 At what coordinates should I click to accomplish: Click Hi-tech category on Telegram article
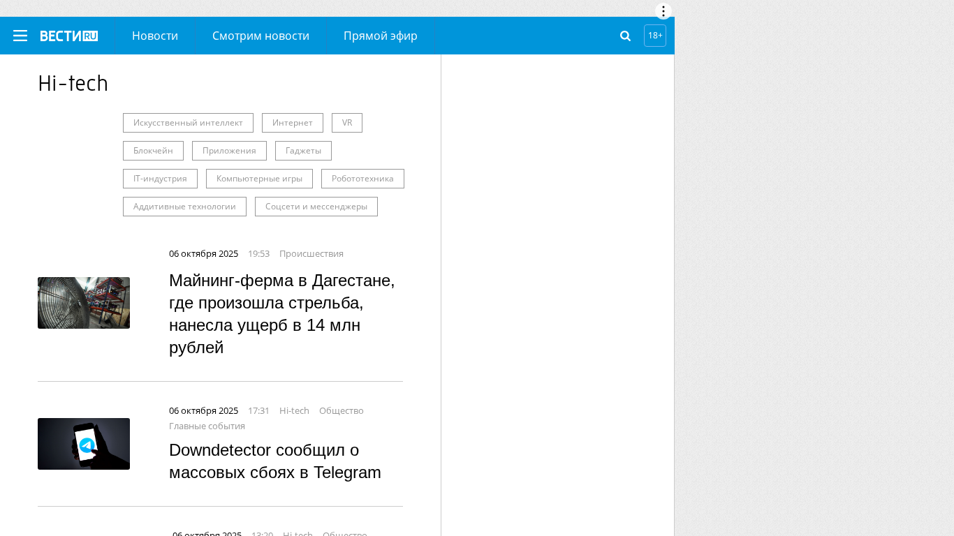(x=294, y=411)
